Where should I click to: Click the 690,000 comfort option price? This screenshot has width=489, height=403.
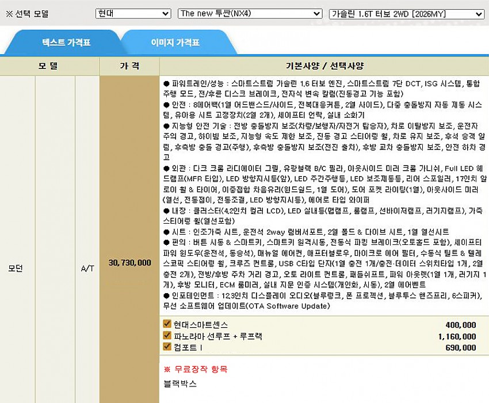point(460,347)
